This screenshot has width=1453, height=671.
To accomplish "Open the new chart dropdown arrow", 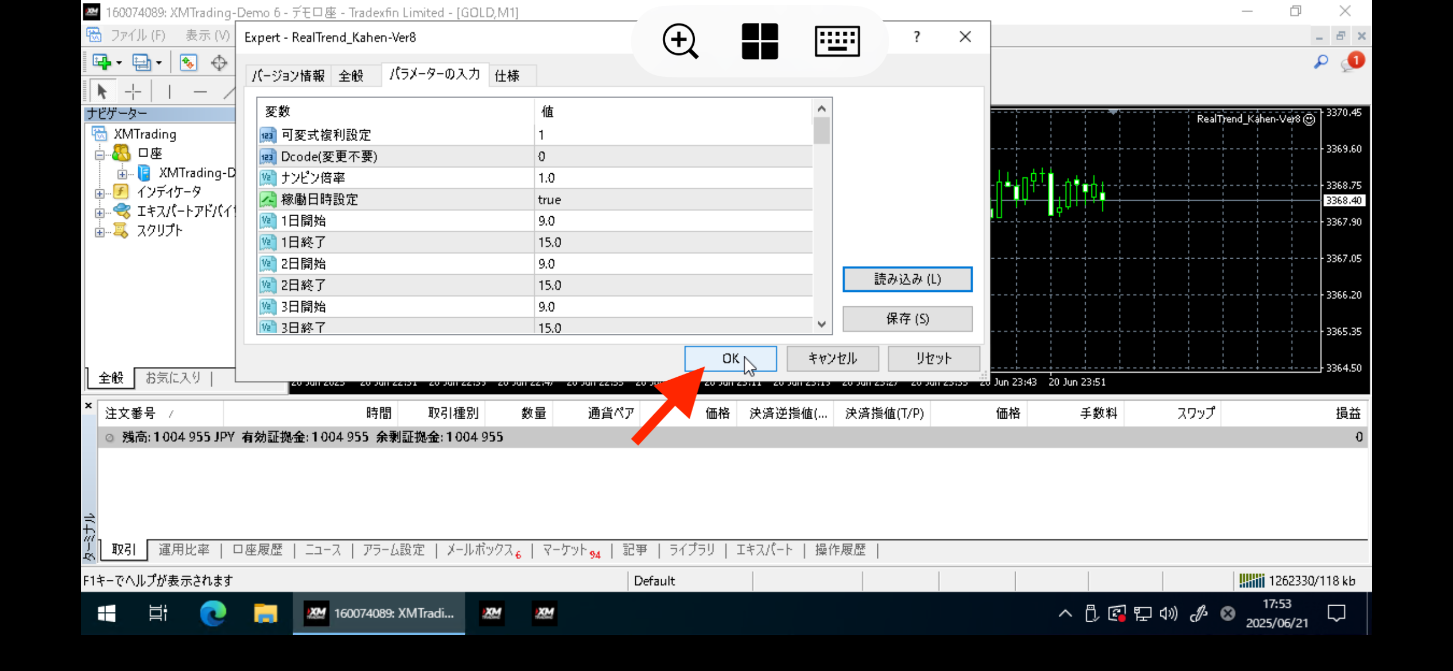I will pos(119,63).
